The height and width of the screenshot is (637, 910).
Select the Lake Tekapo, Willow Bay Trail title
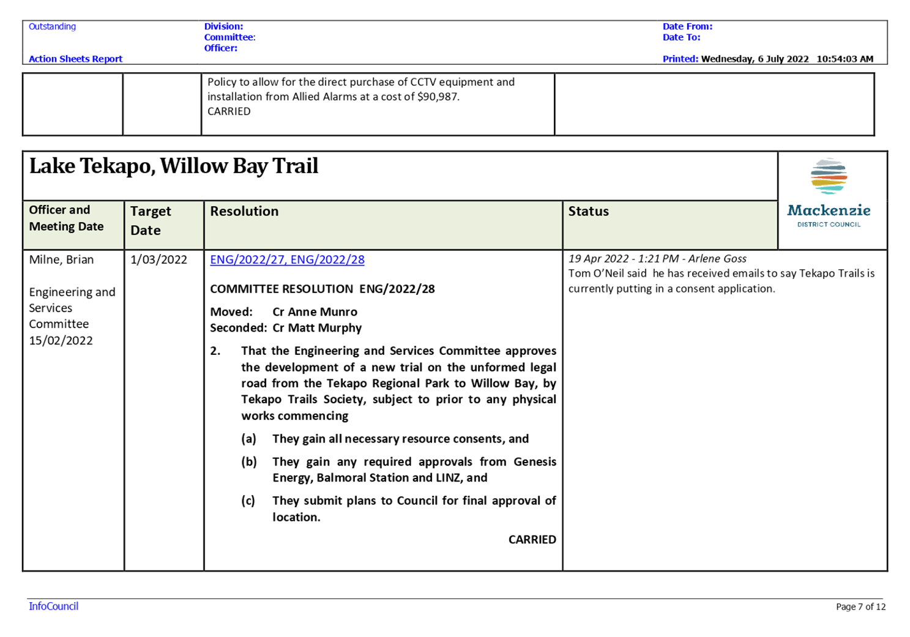click(x=173, y=166)
